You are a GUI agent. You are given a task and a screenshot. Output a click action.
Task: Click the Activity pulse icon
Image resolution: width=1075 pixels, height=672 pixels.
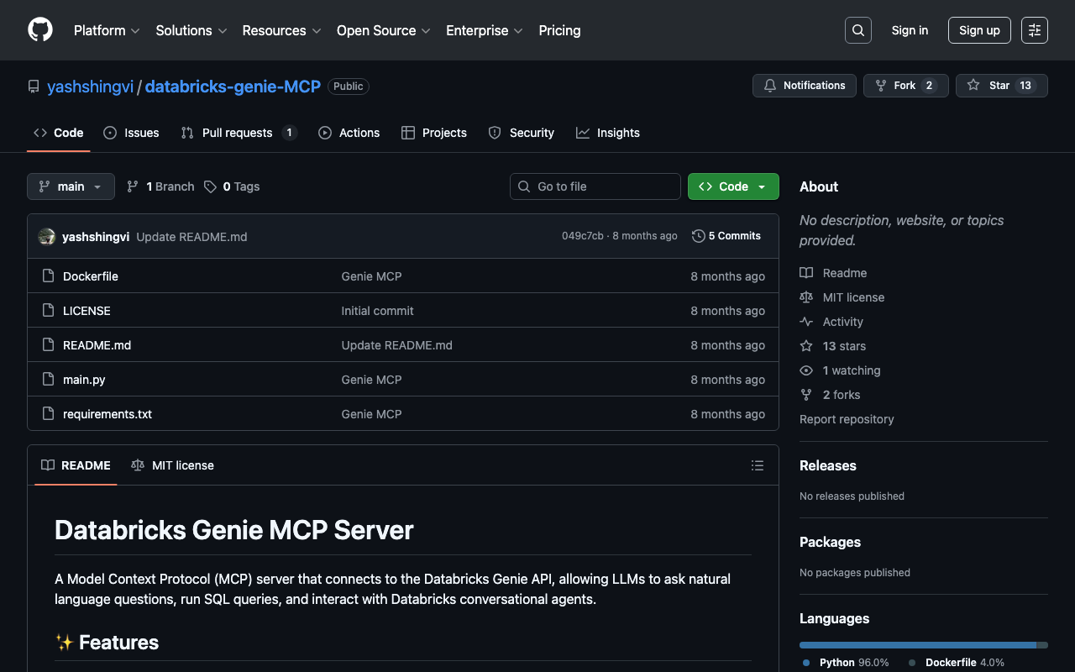tap(806, 322)
